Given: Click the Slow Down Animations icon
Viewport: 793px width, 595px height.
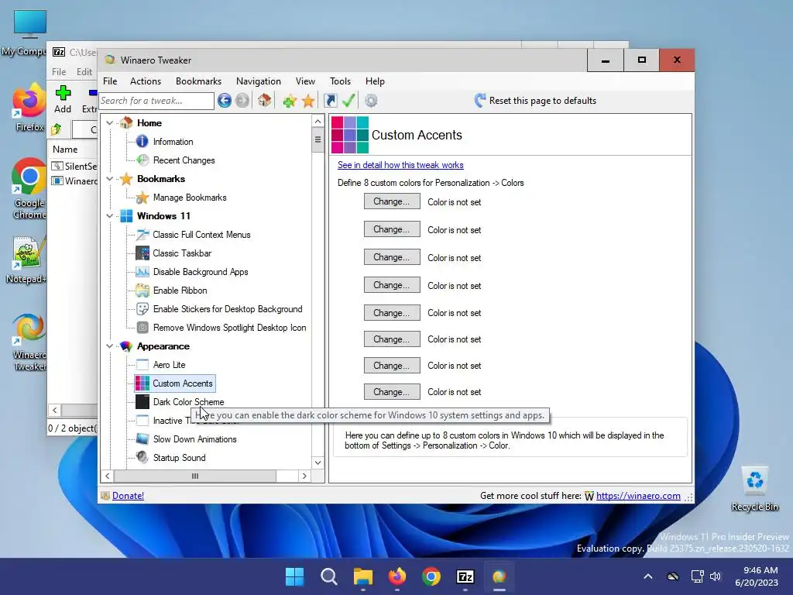Looking at the screenshot, I should point(142,439).
